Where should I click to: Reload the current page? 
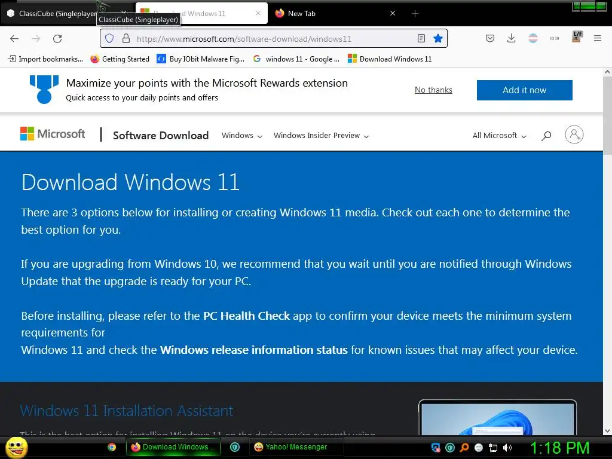57,39
